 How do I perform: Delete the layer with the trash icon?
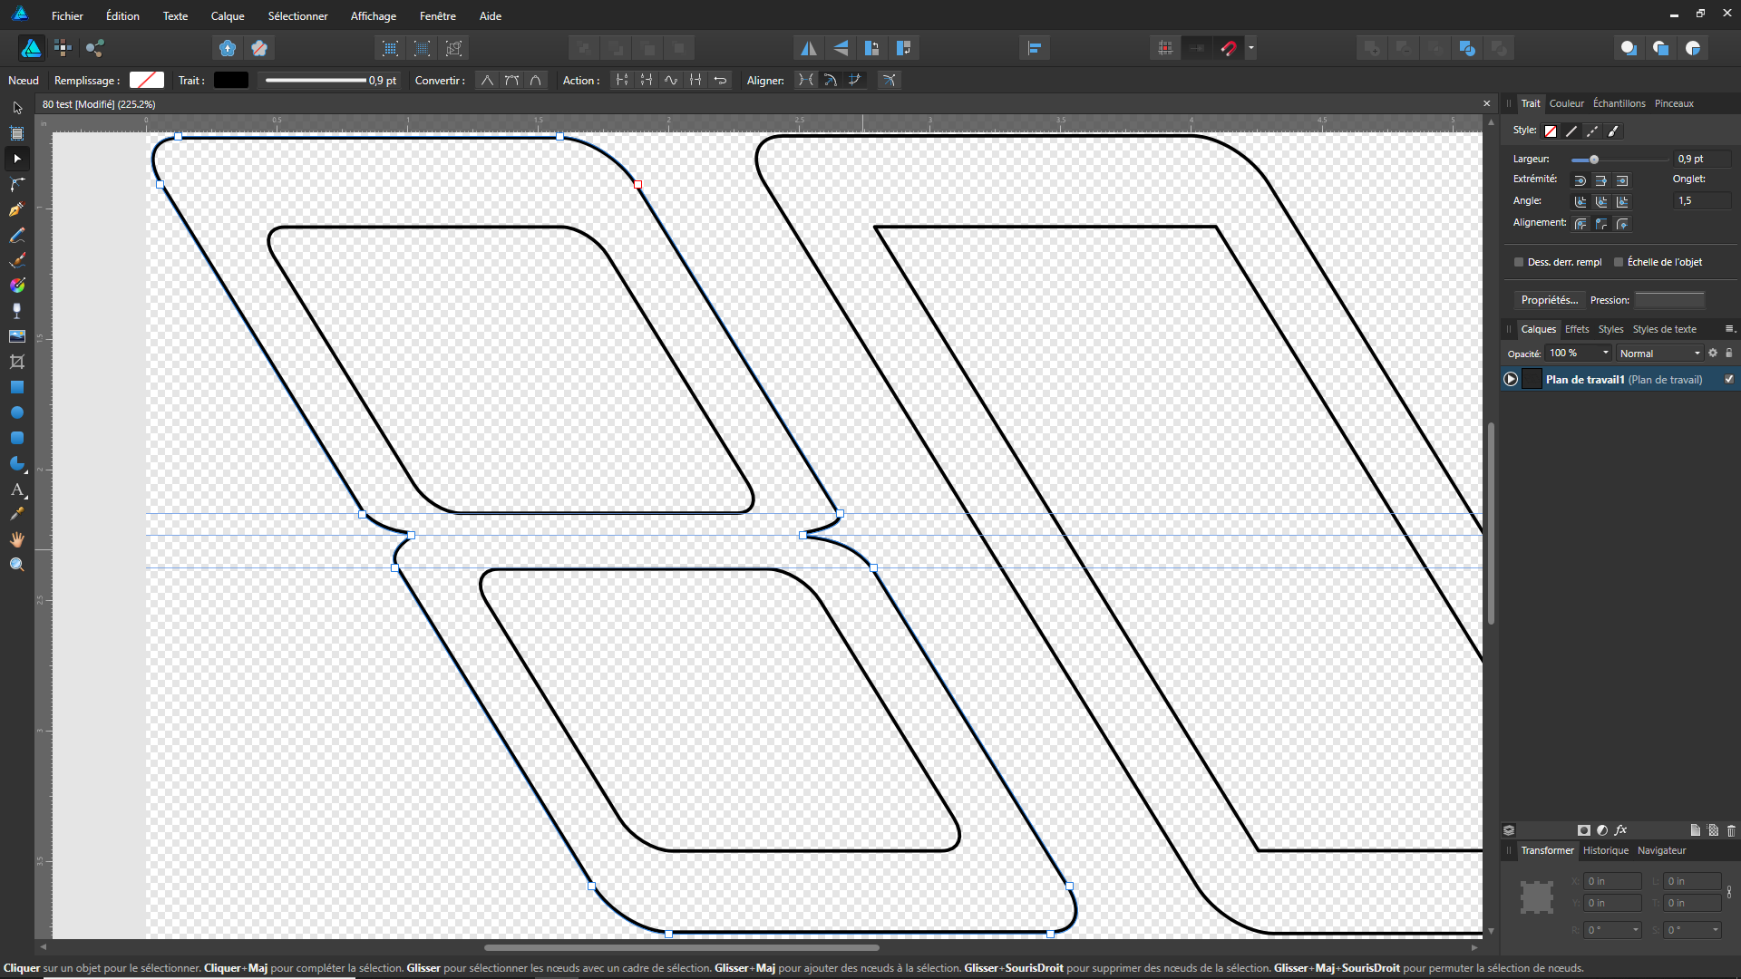[x=1731, y=830]
